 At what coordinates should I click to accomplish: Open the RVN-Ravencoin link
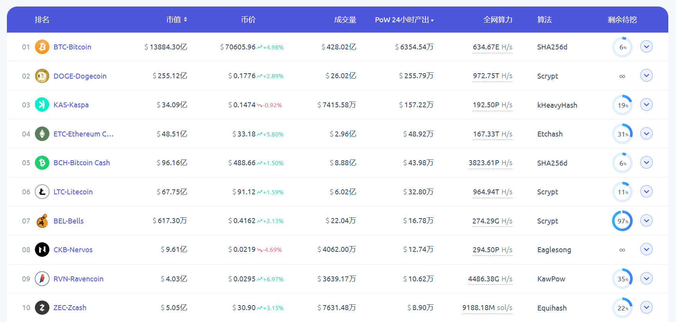pyautogui.click(x=78, y=279)
